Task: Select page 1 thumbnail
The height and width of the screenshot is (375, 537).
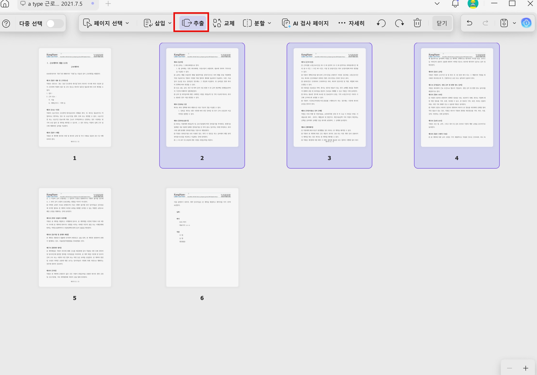Action: coord(75,97)
